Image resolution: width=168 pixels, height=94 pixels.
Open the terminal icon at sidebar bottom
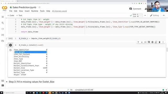tap(3, 85)
